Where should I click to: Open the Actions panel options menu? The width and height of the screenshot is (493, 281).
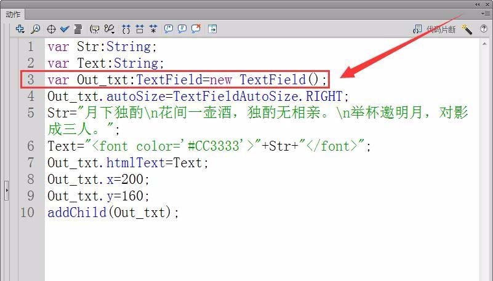[485, 14]
